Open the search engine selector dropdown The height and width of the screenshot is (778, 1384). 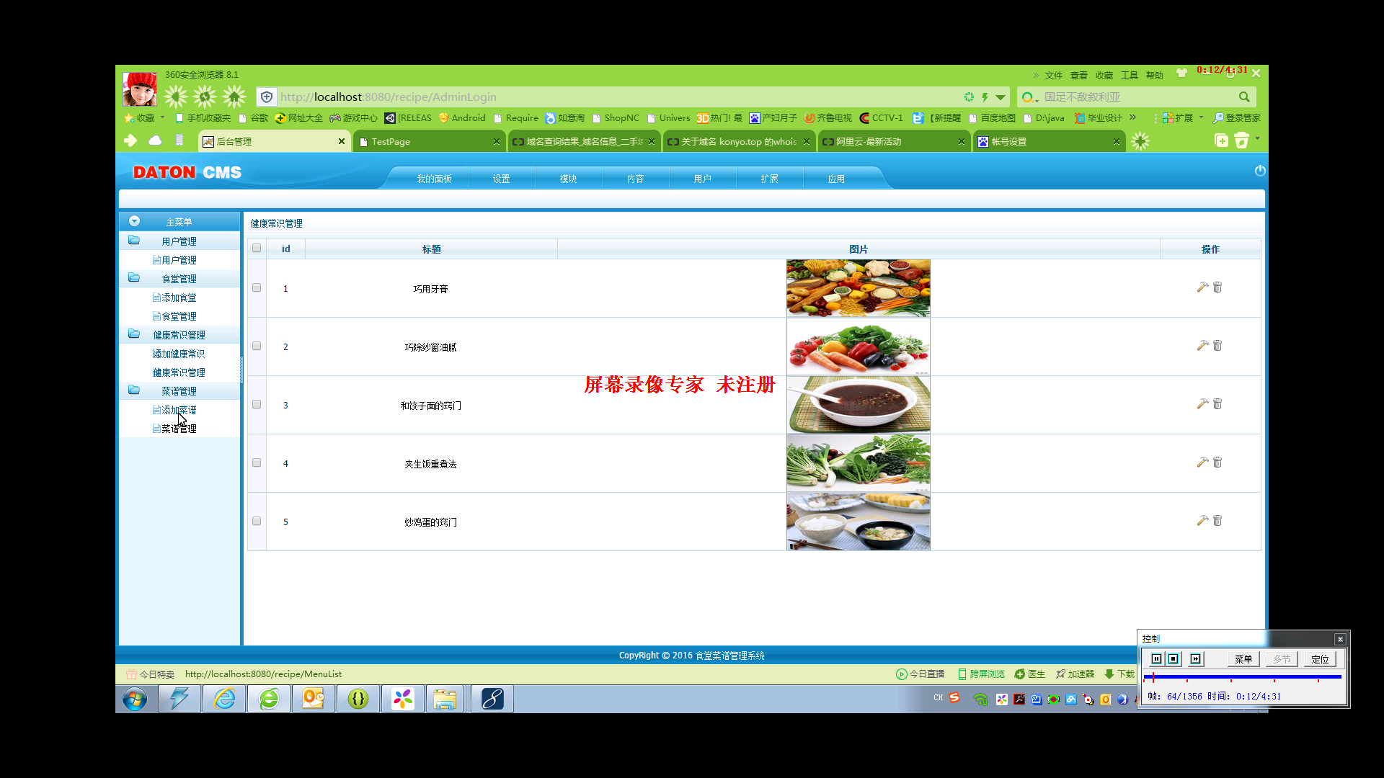point(1029,97)
